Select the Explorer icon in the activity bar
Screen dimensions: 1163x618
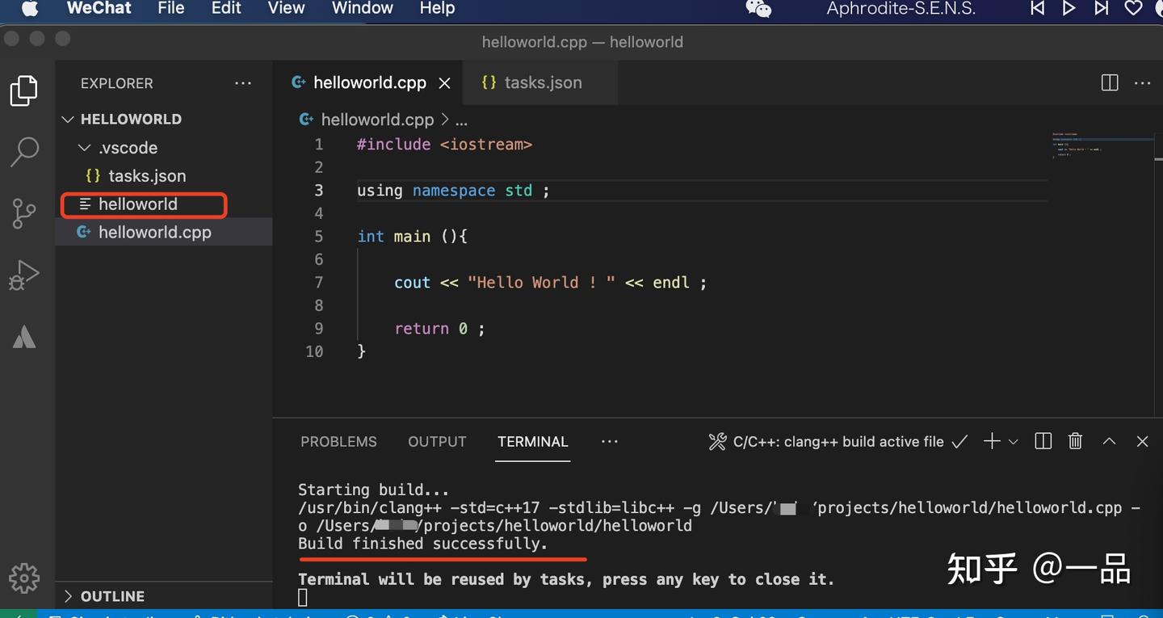pos(24,90)
